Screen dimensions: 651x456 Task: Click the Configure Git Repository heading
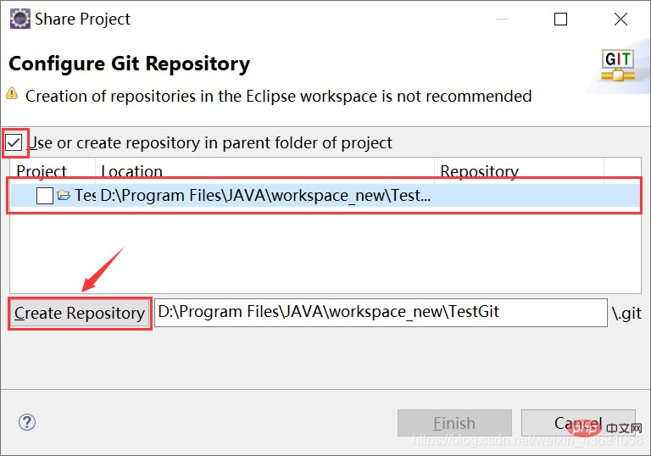(x=129, y=64)
